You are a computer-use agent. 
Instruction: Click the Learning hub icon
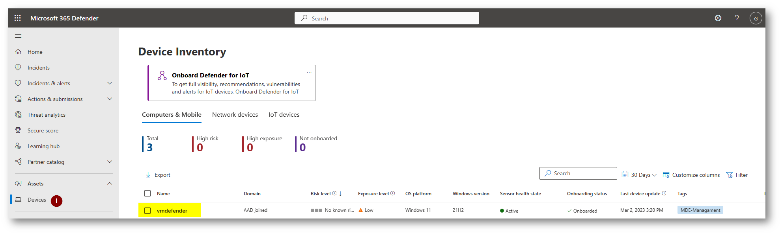tap(18, 146)
